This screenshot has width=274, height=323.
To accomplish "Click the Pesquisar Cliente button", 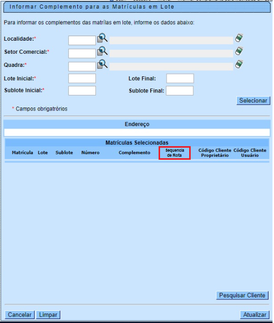I will (x=242, y=295).
